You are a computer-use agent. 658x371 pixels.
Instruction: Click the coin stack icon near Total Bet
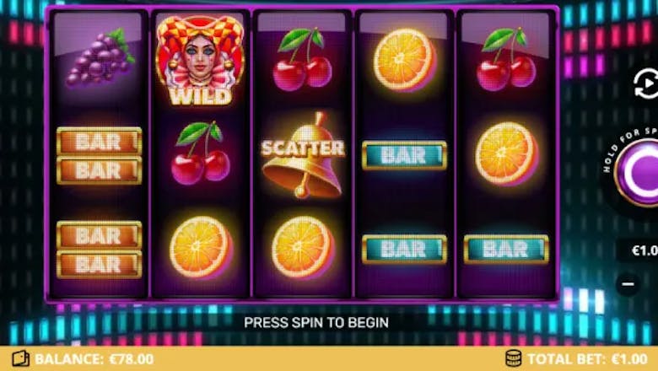coord(513,358)
